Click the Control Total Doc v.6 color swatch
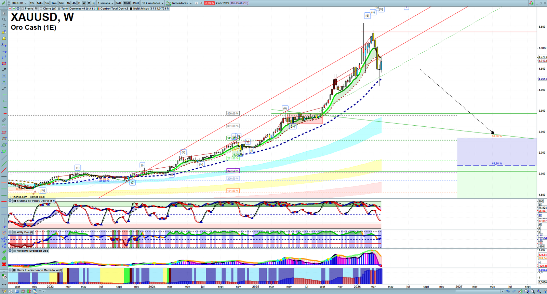The image size is (547, 294). point(98,9)
